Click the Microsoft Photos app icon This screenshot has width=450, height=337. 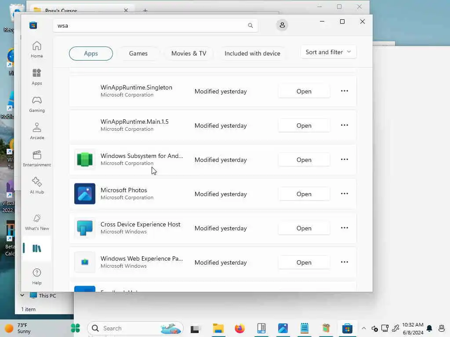[85, 194]
